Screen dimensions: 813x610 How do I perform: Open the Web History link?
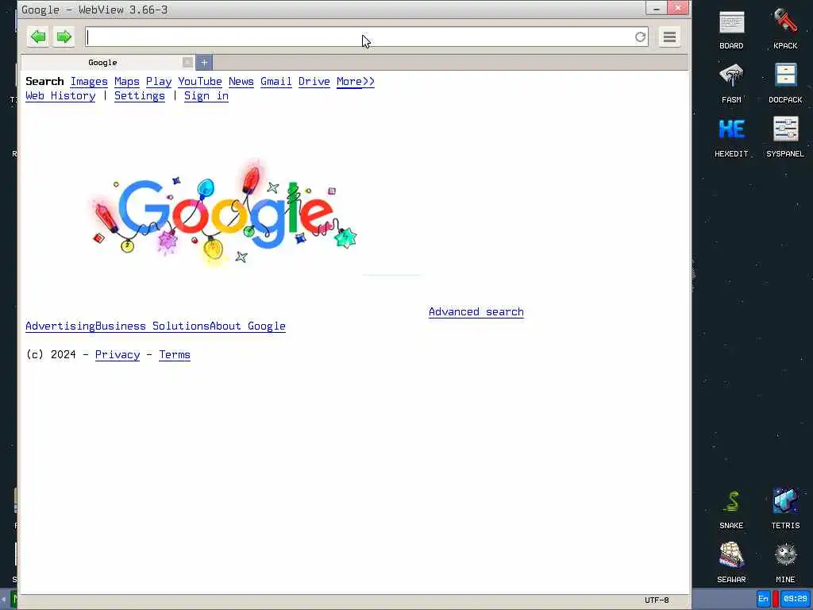60,96
